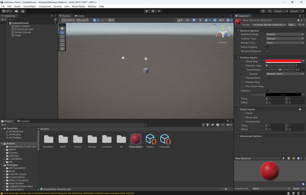Toggle scene visibility hidden objects button

click(x=215, y=20)
